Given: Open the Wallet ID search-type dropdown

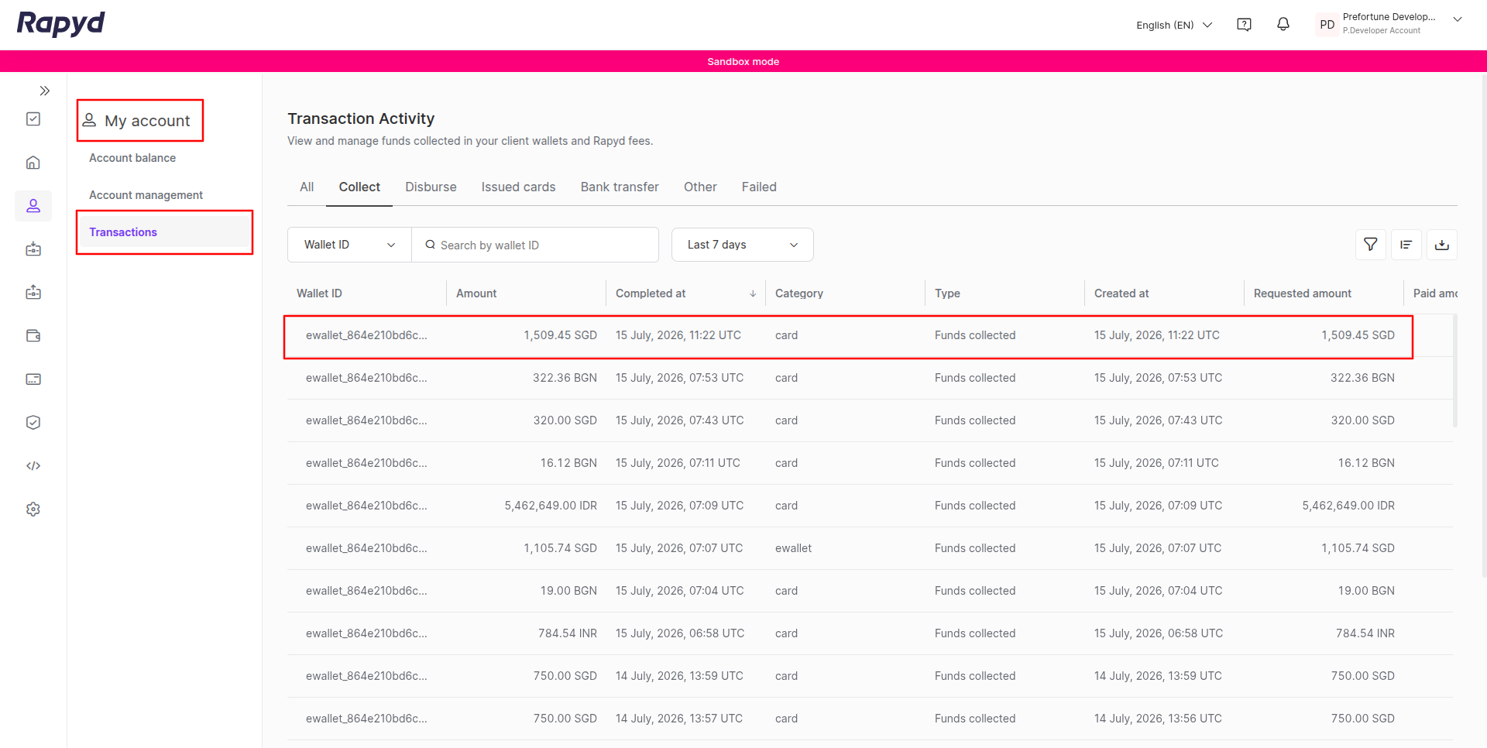Looking at the screenshot, I should pyautogui.click(x=349, y=245).
